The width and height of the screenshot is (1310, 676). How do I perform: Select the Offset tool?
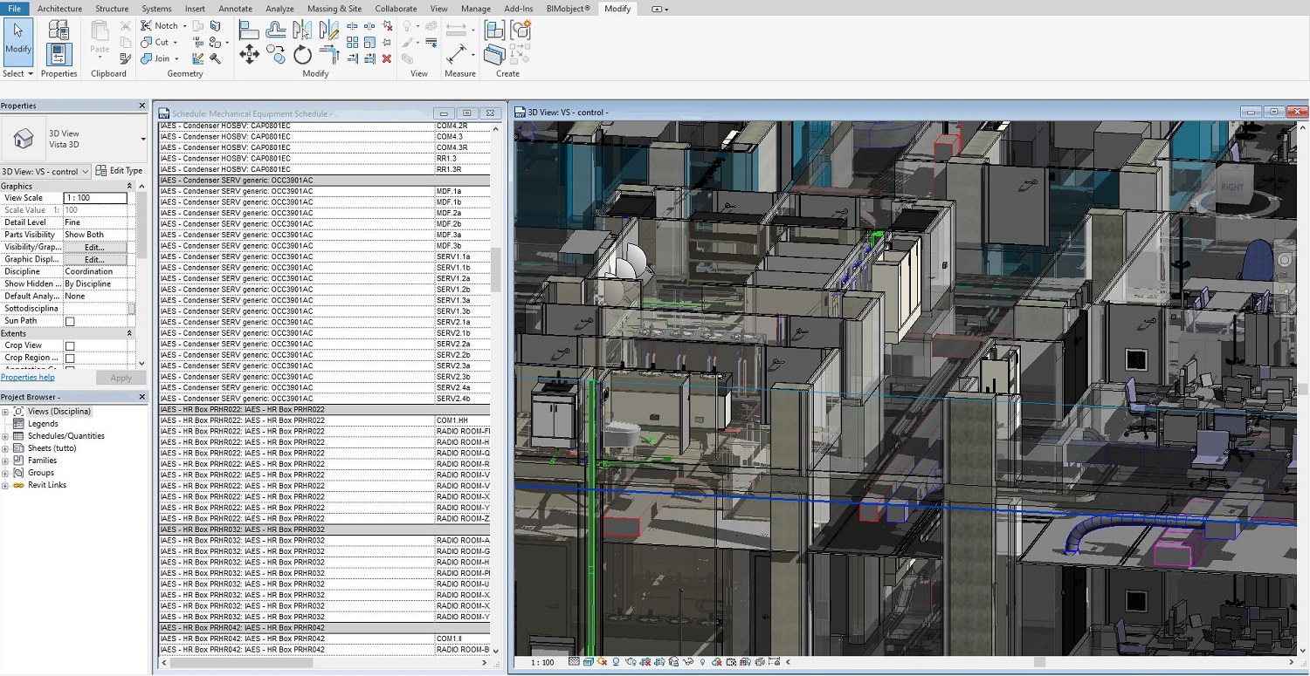click(276, 31)
